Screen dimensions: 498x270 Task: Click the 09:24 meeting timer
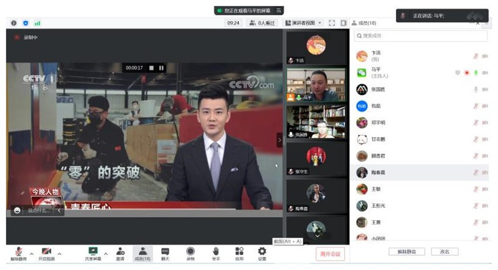coord(233,23)
